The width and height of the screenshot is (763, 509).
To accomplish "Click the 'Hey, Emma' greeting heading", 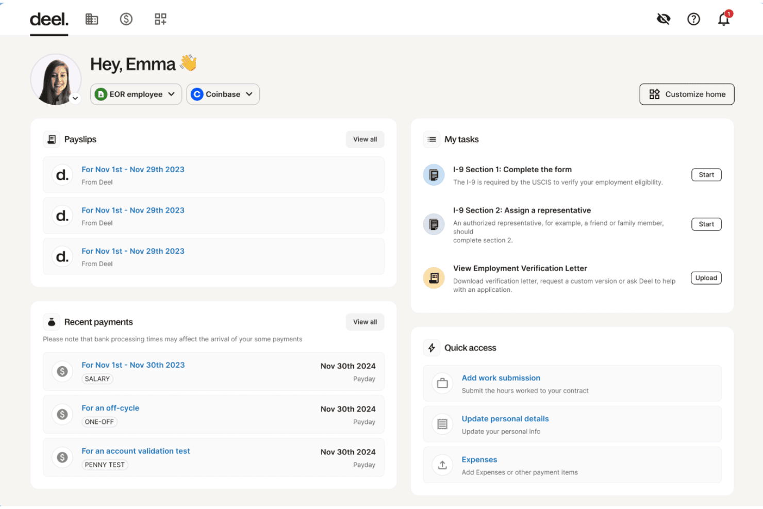I will (143, 64).
